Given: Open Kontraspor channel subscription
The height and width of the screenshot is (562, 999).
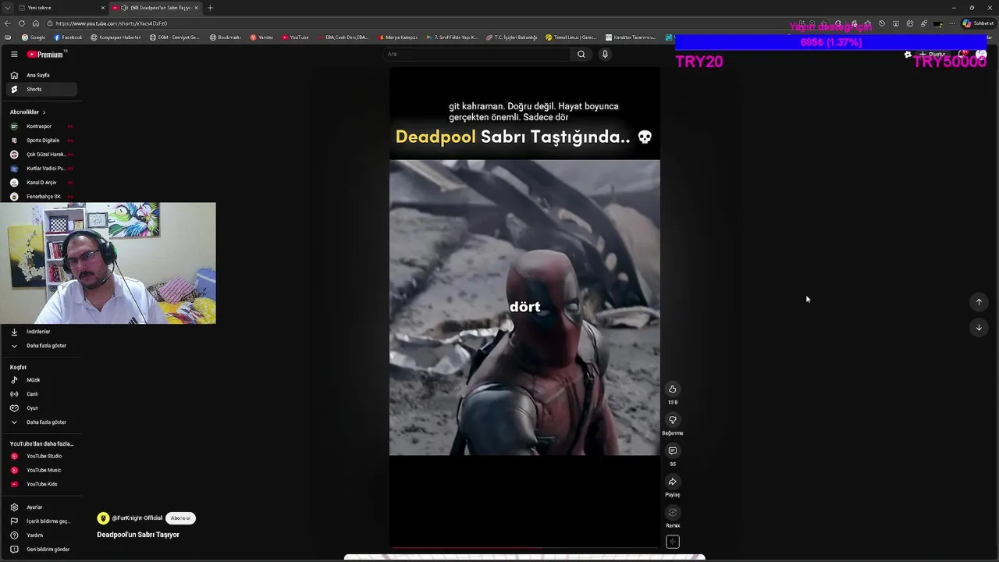Looking at the screenshot, I should click(x=41, y=126).
